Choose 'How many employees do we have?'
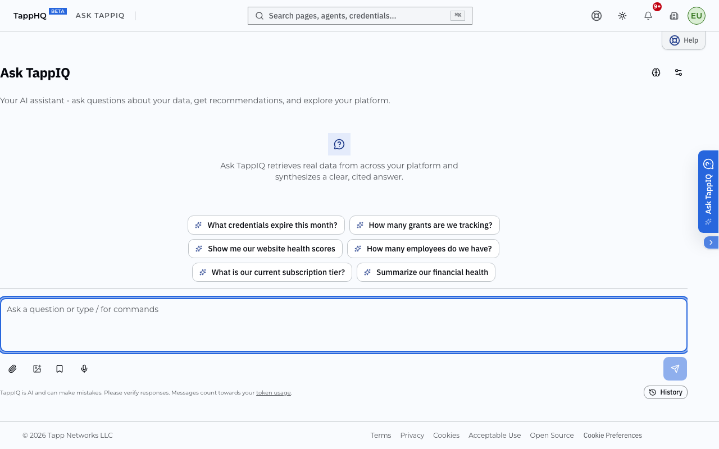 [x=423, y=249]
